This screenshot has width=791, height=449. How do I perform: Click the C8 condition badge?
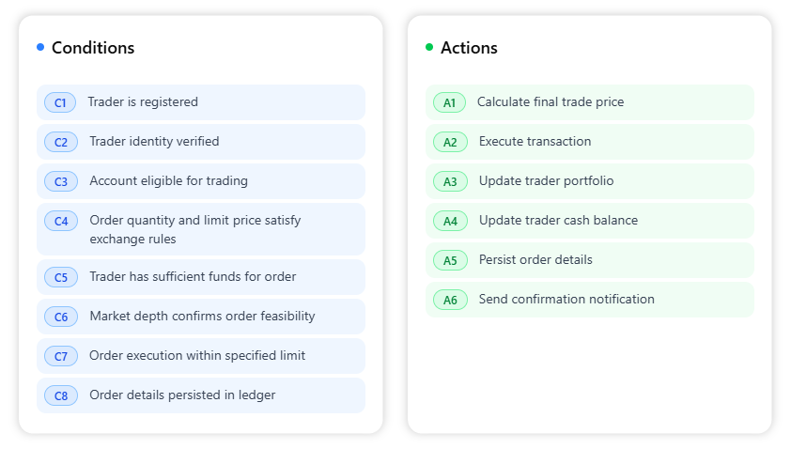point(61,395)
